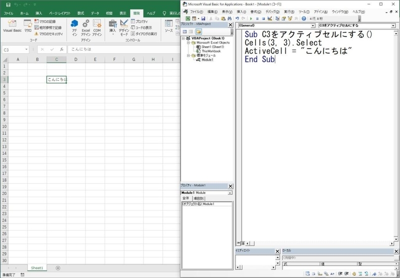Open Project Explorer toolbar icon

click(277, 18)
